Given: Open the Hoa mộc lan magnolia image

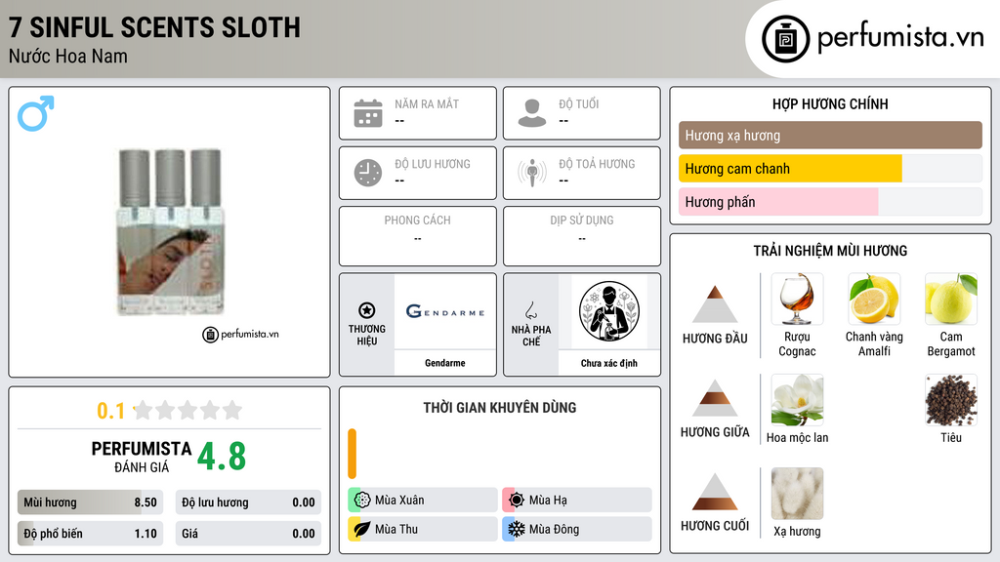Looking at the screenshot, I should (x=797, y=400).
